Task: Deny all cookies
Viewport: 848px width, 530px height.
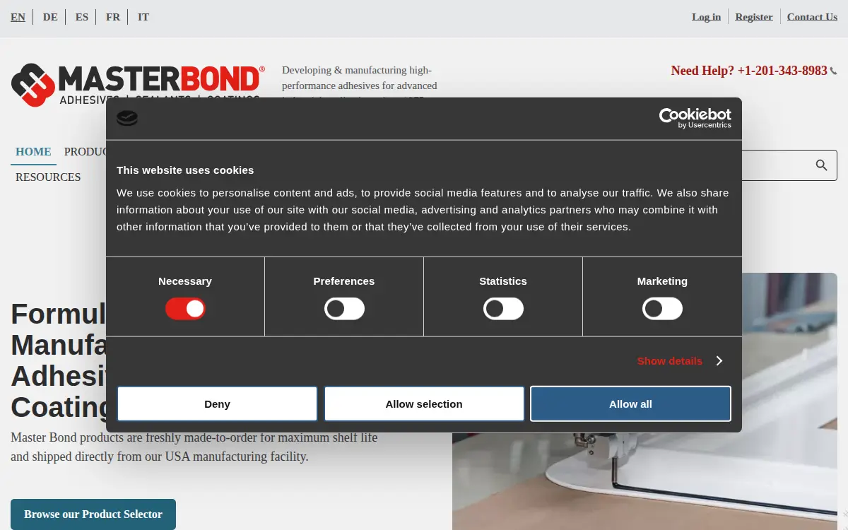Action: point(217,404)
